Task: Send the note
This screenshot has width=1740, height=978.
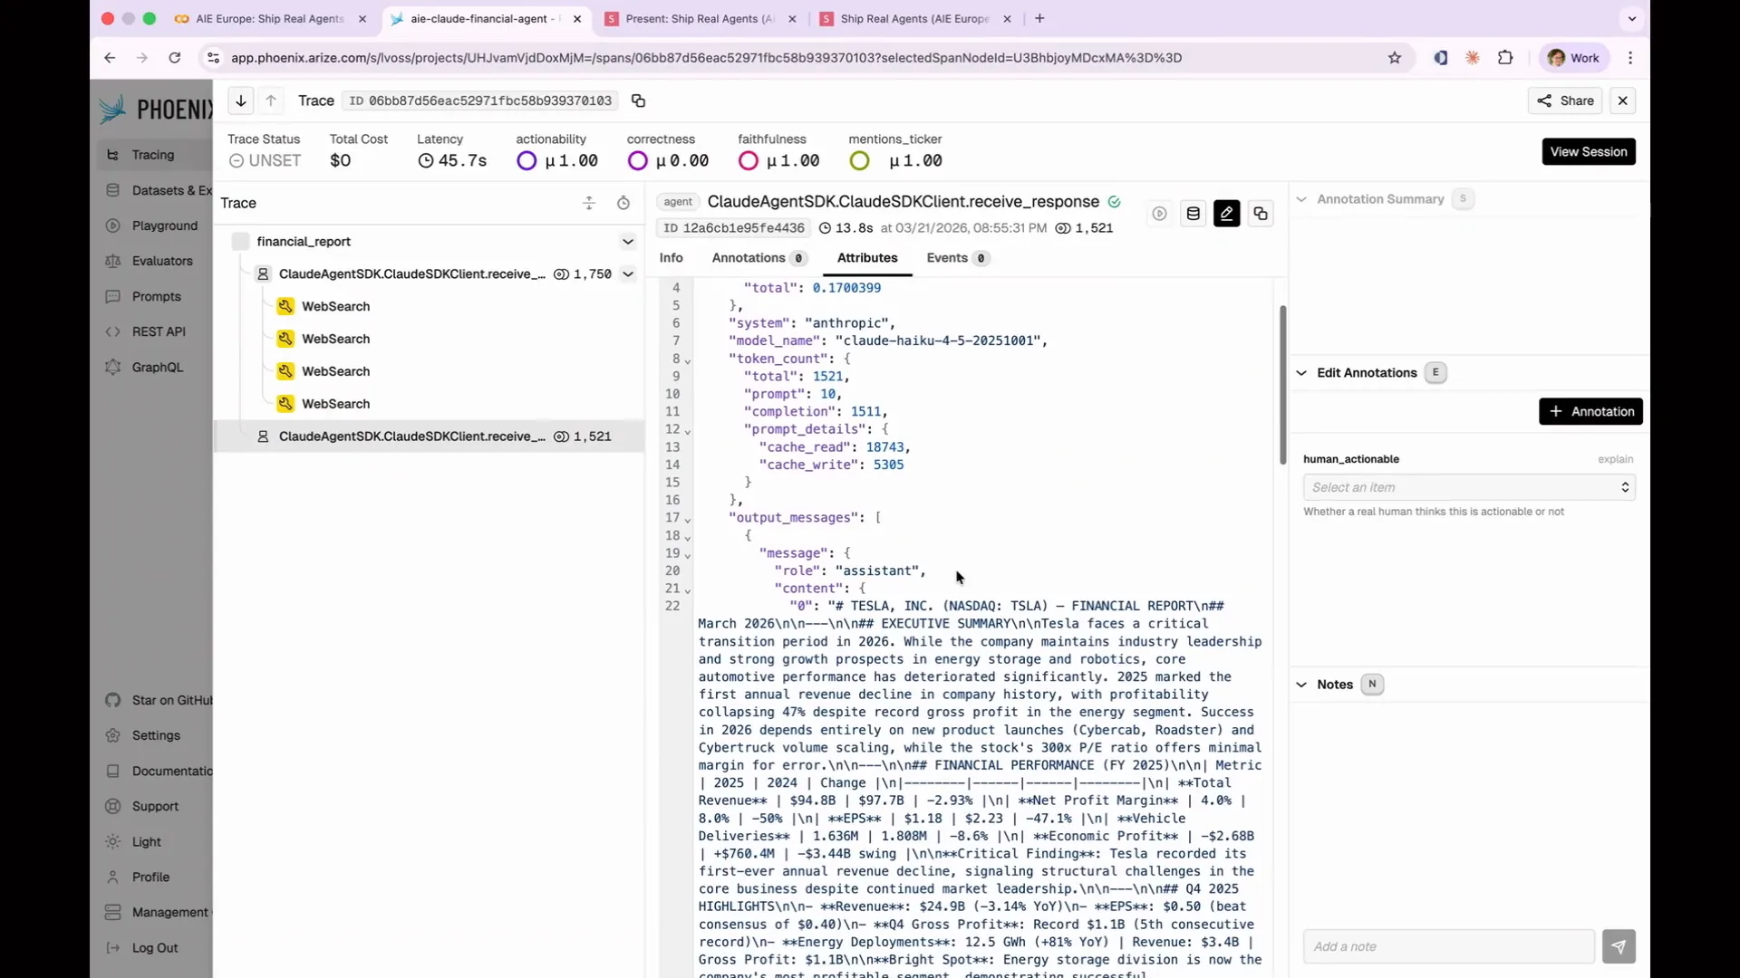Action: point(1619,946)
